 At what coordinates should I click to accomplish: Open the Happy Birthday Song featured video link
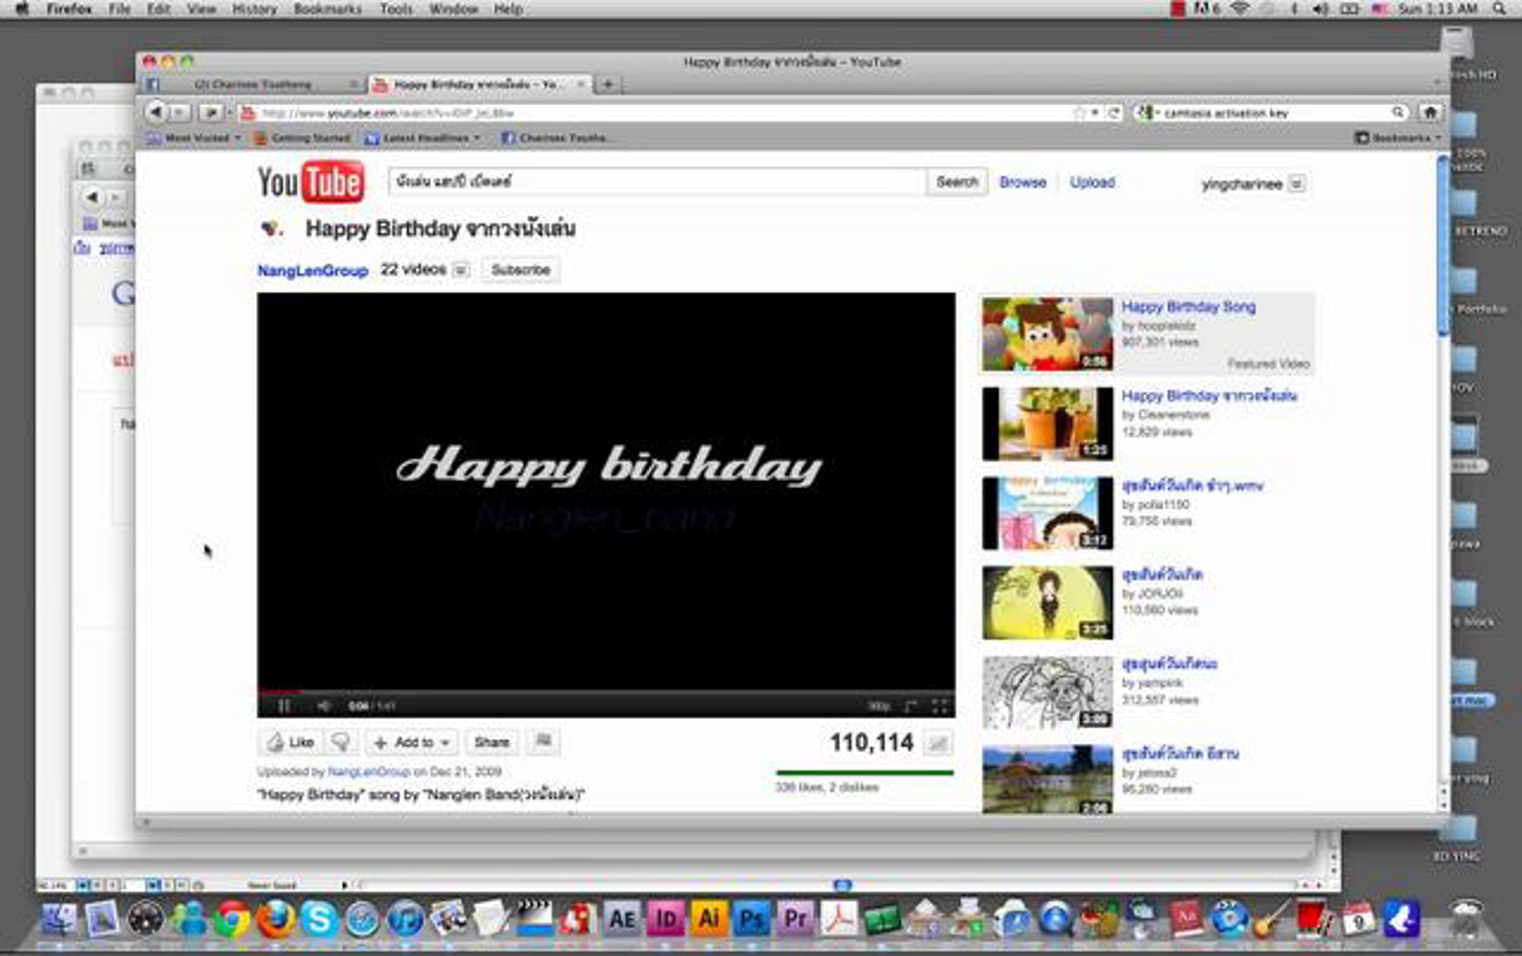pyautogui.click(x=1188, y=307)
